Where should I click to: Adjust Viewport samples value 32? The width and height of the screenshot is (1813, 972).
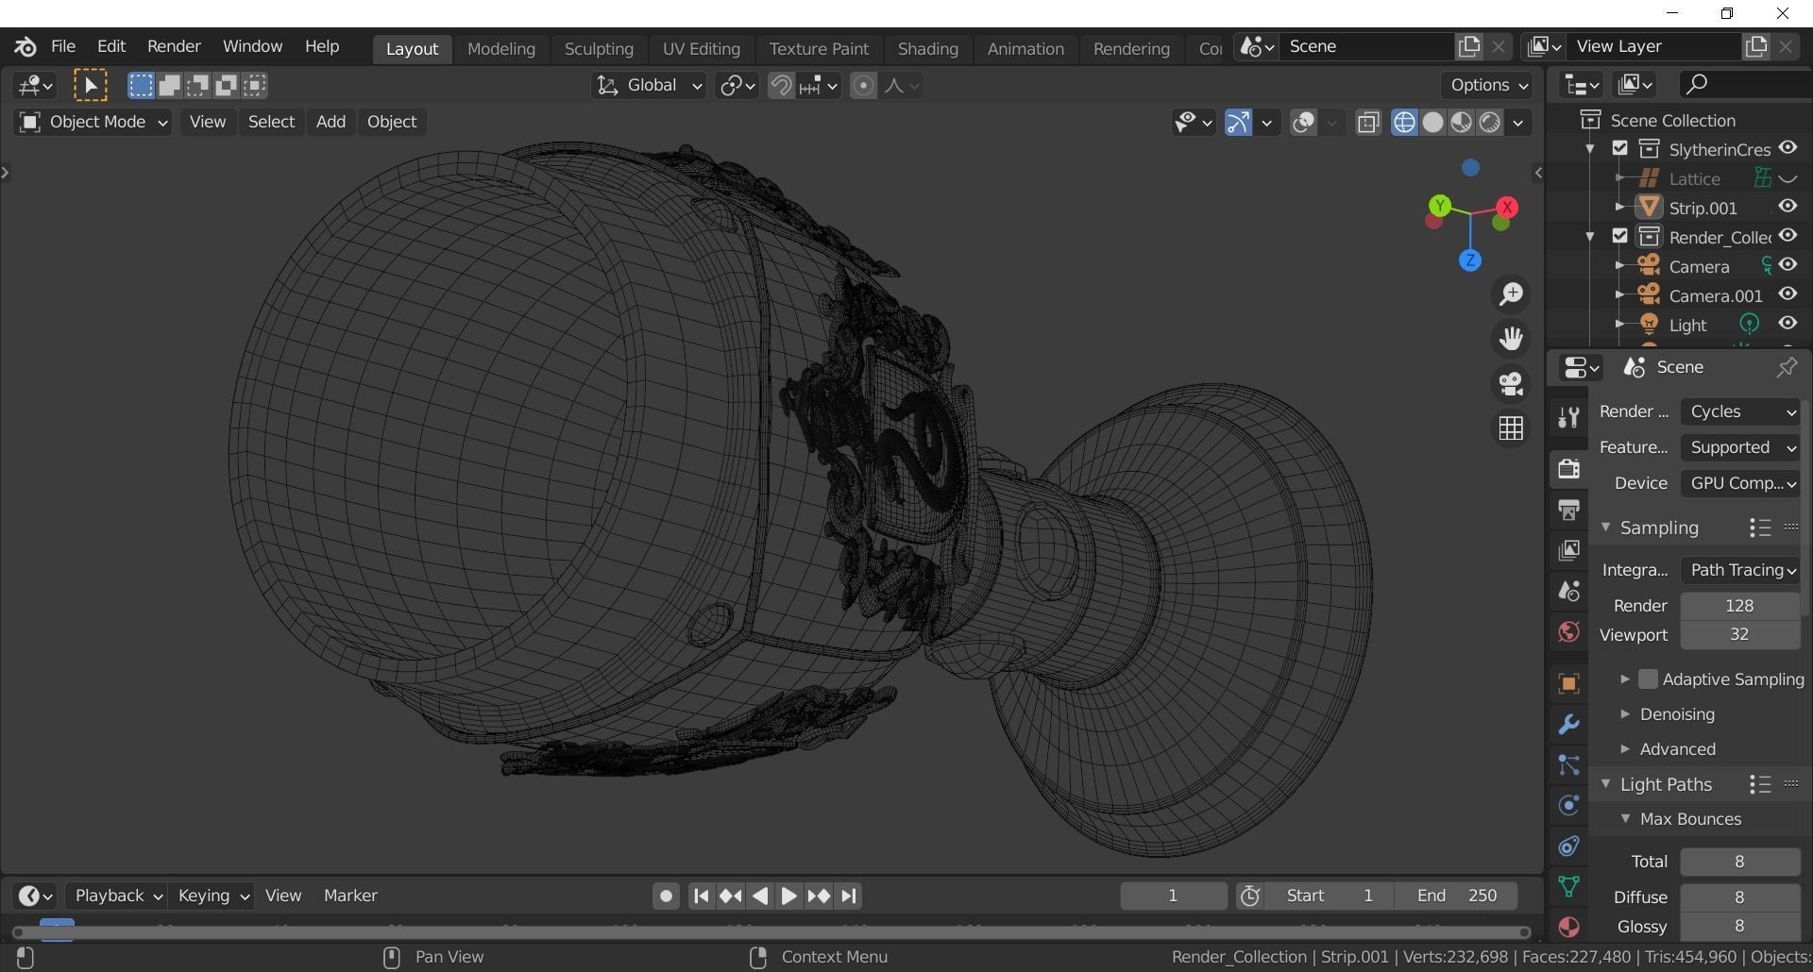[x=1740, y=635]
